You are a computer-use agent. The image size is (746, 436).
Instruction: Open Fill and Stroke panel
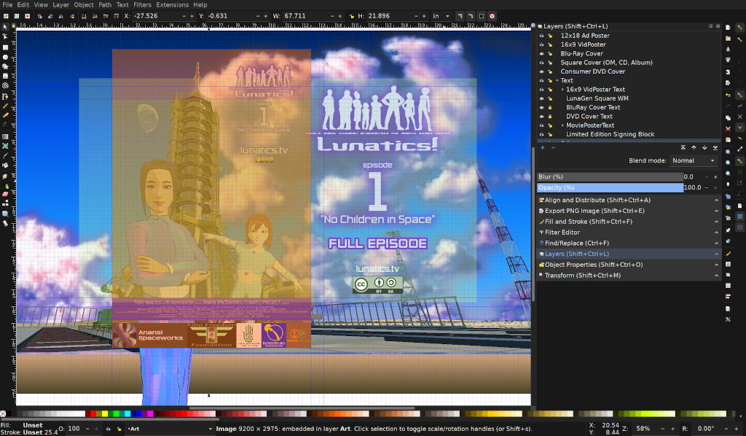pyautogui.click(x=588, y=222)
